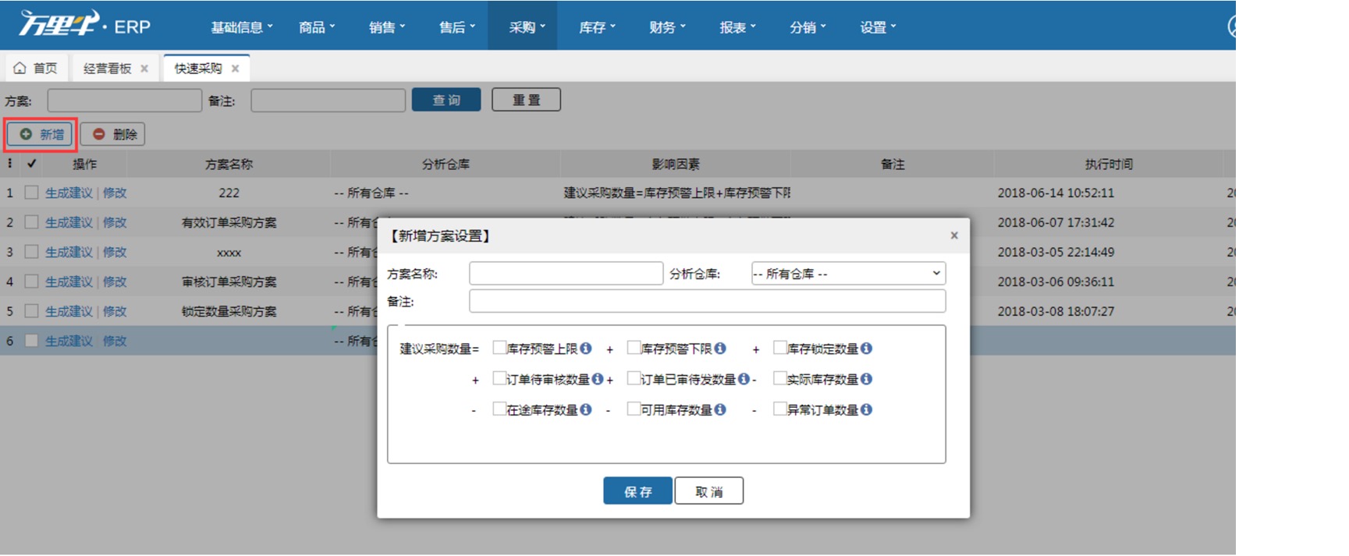
Task: Open the 库存 menu
Action: (x=598, y=27)
